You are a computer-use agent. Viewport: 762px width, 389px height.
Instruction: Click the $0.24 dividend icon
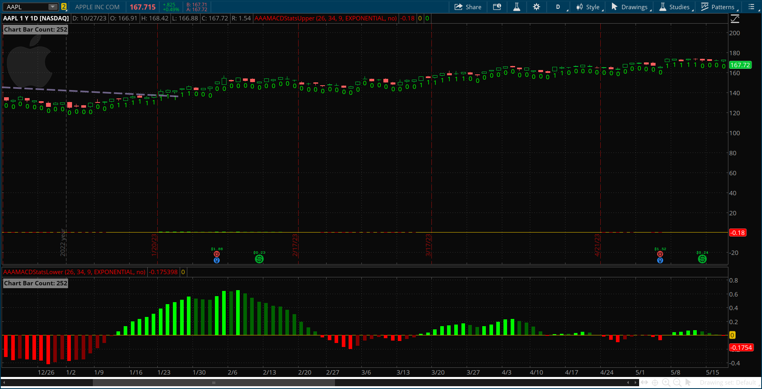pyautogui.click(x=702, y=259)
